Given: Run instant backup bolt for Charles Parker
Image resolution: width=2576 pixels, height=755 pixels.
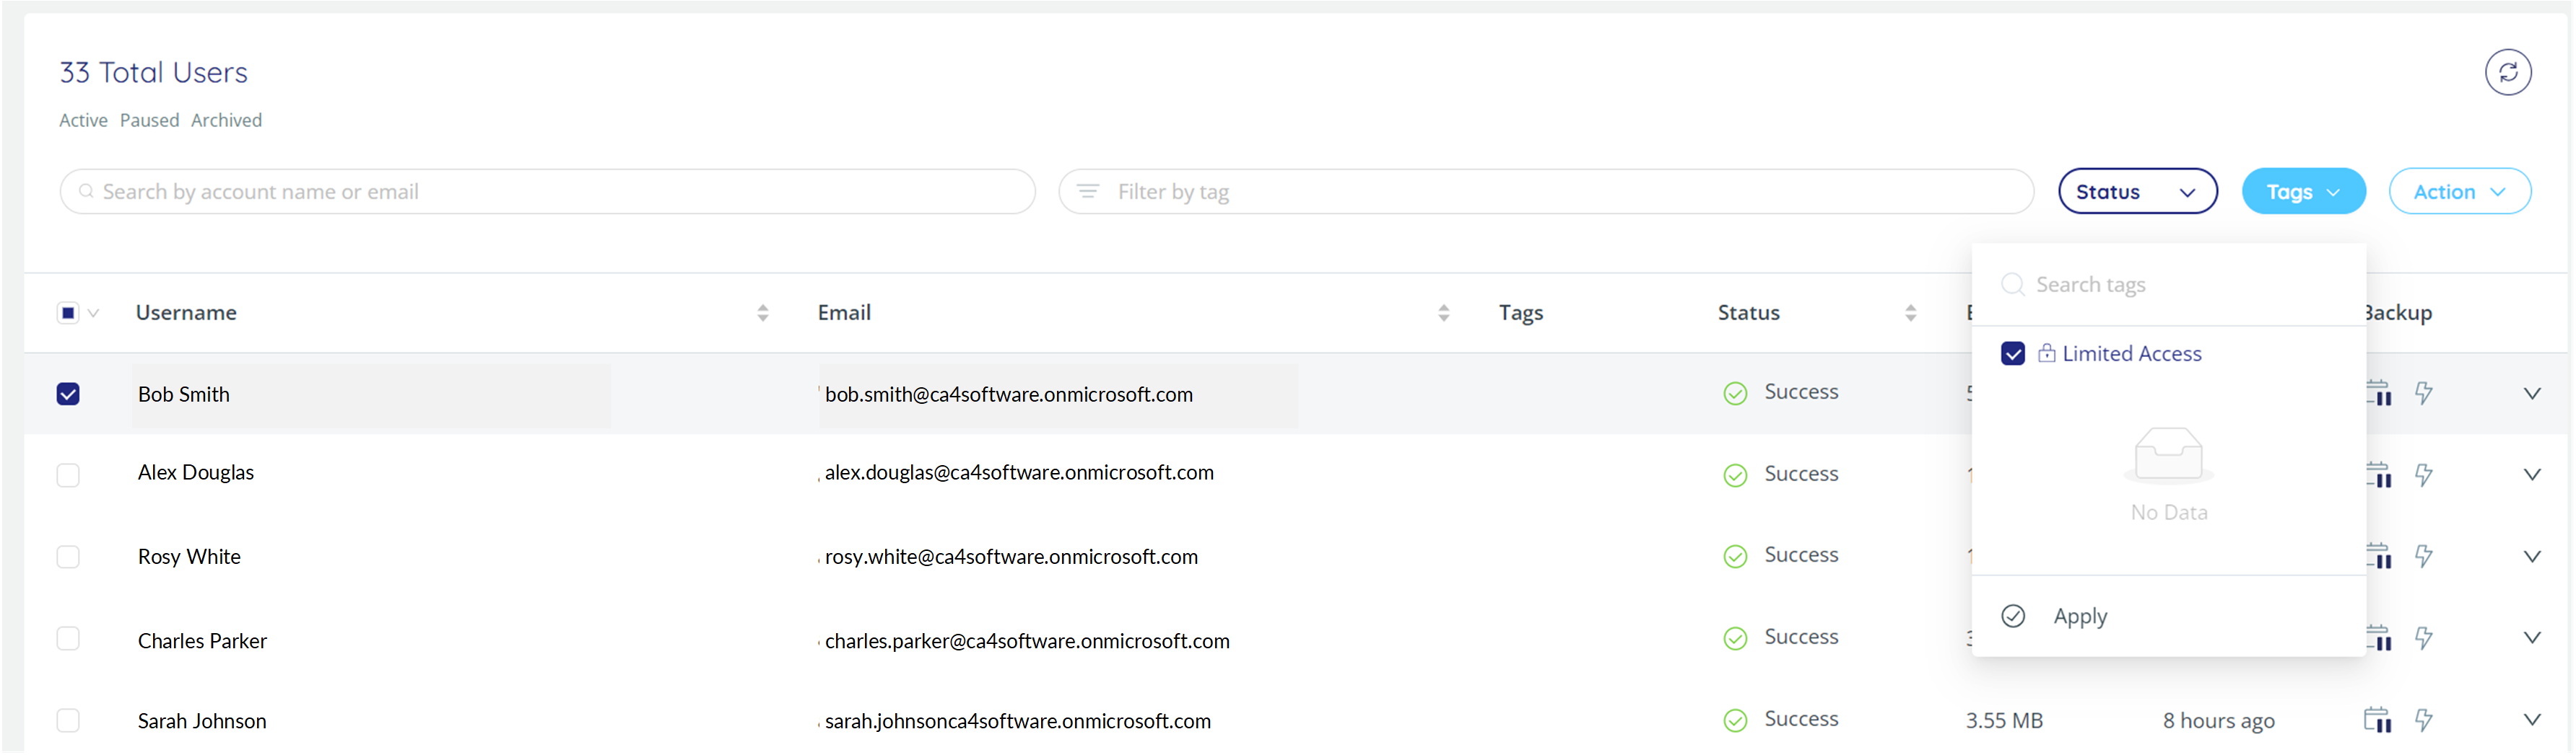Looking at the screenshot, I should (x=2423, y=637).
